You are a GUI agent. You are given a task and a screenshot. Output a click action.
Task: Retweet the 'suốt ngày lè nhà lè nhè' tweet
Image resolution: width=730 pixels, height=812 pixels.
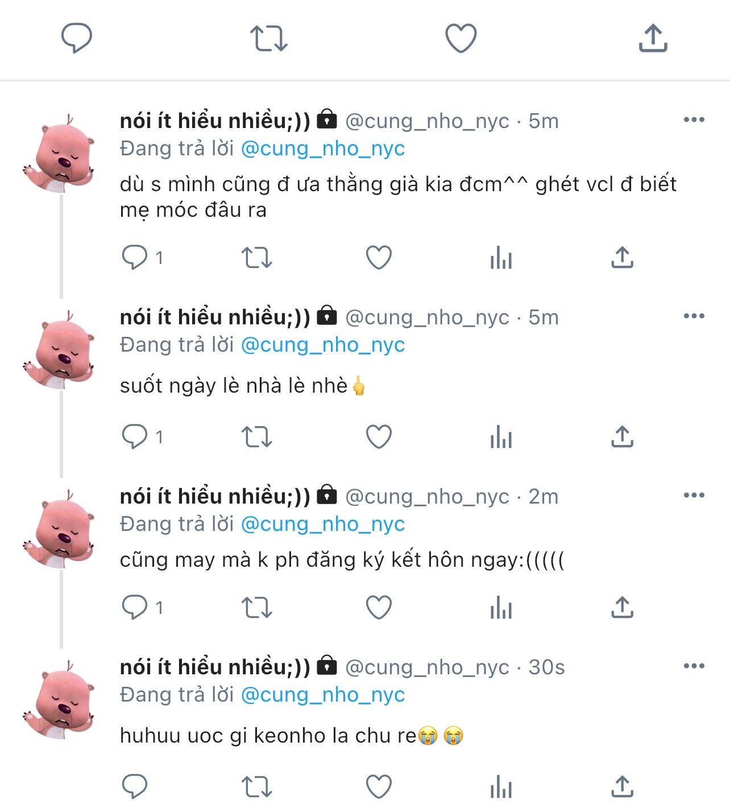(x=257, y=437)
